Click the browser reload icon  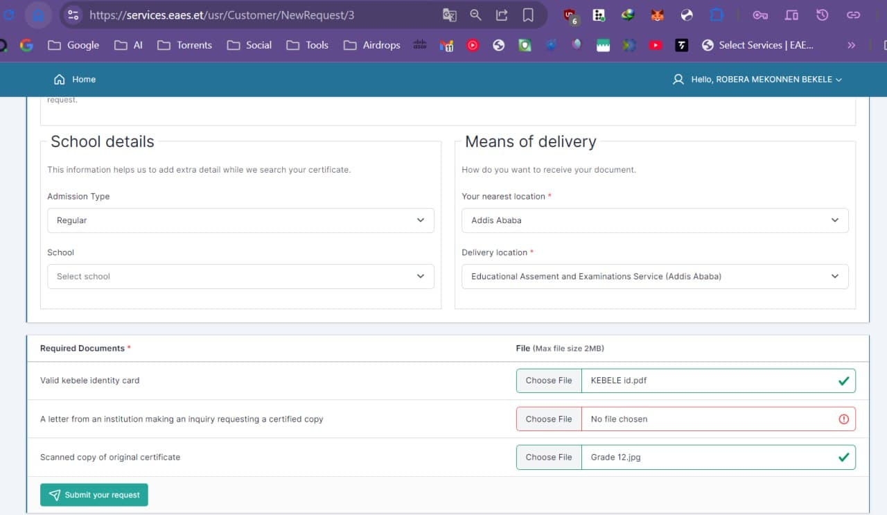pyautogui.click(x=9, y=15)
